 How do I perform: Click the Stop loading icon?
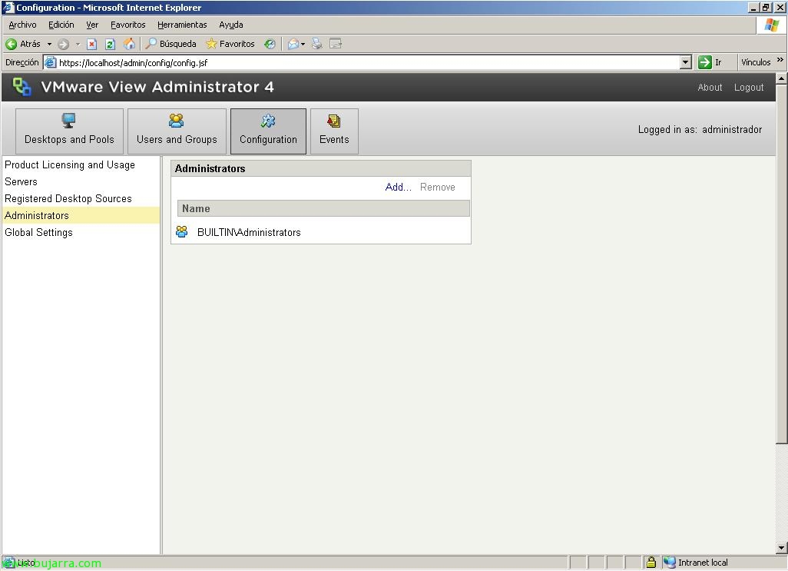(x=92, y=45)
